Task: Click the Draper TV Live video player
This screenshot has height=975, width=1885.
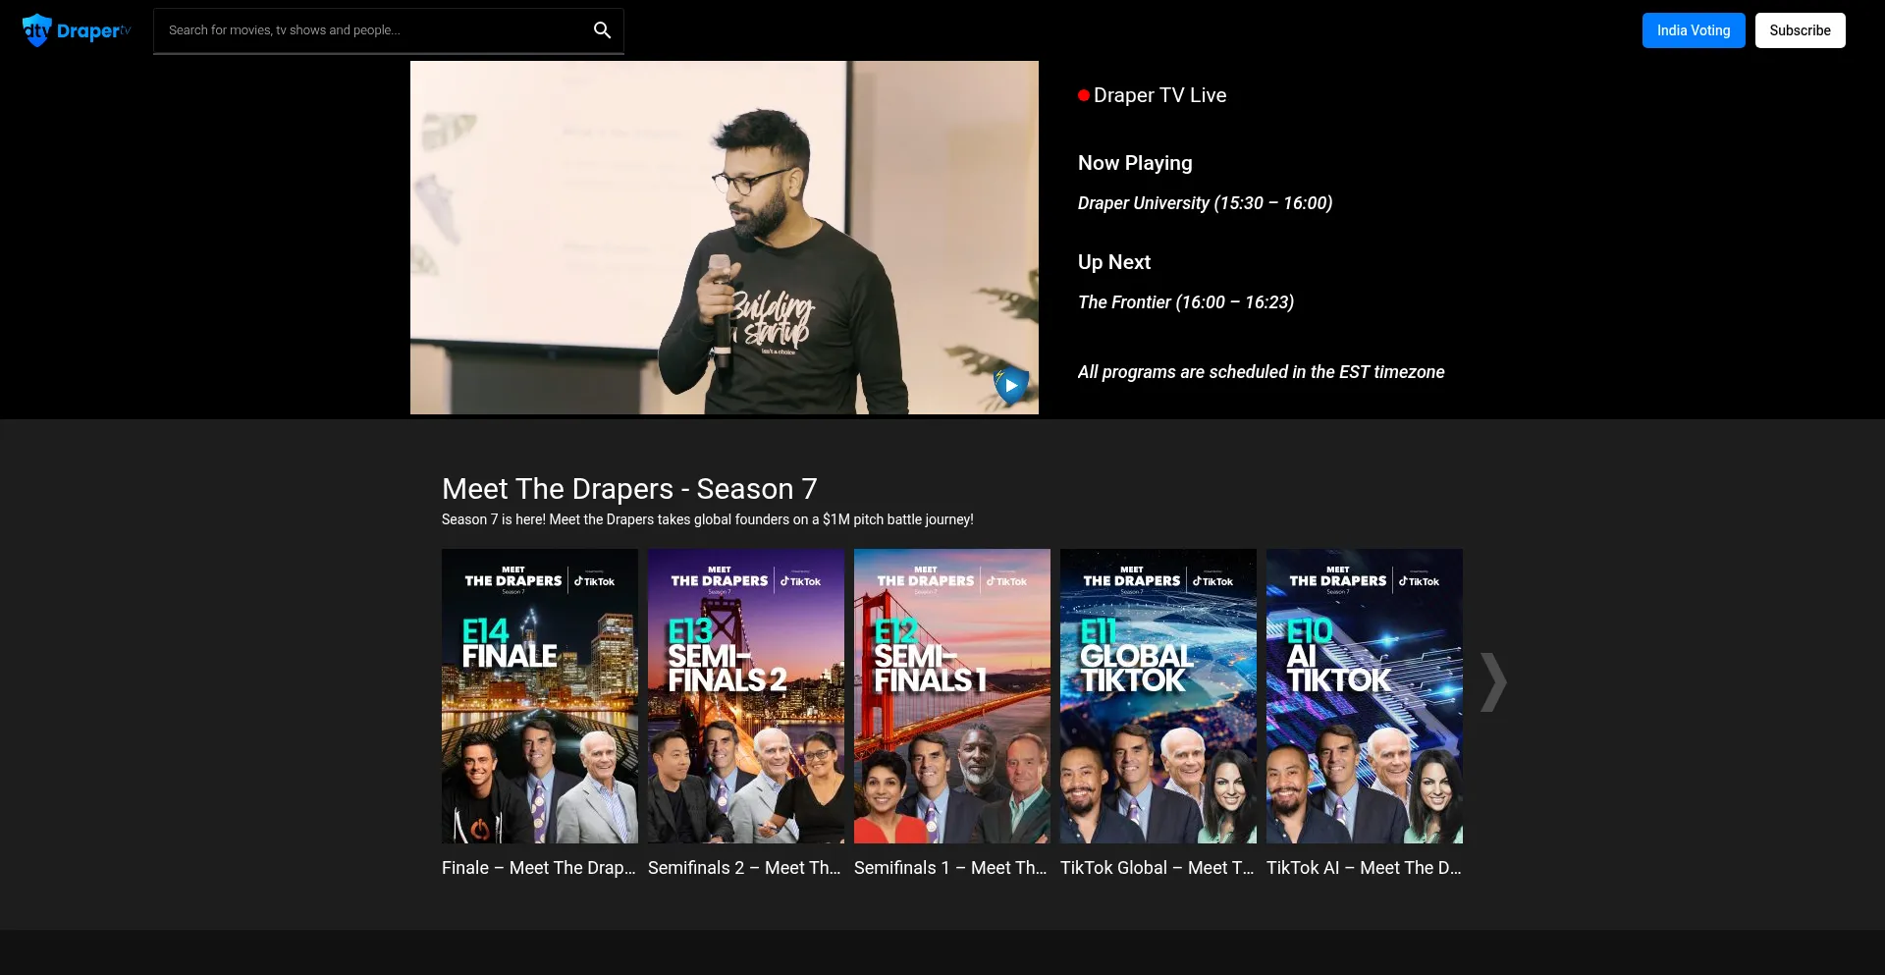Action: click(x=724, y=238)
